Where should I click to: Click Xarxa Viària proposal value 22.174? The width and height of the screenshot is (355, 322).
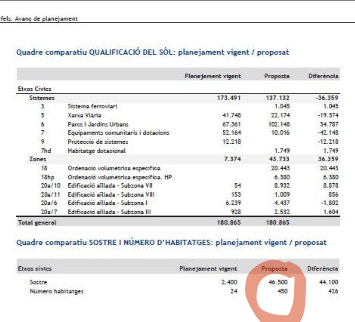[x=280, y=115]
